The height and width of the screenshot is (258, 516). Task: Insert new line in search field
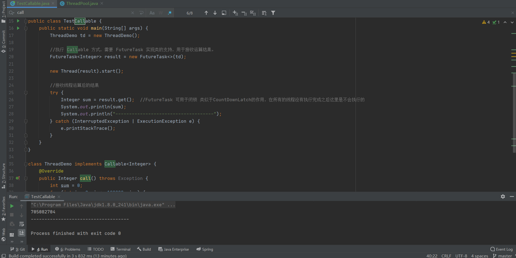tap(141, 13)
